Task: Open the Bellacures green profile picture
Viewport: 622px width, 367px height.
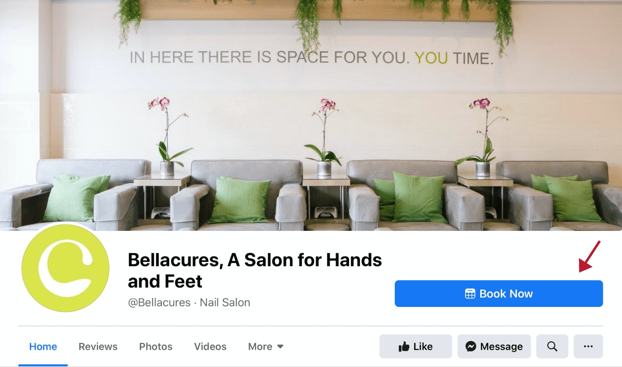Action: click(x=65, y=268)
